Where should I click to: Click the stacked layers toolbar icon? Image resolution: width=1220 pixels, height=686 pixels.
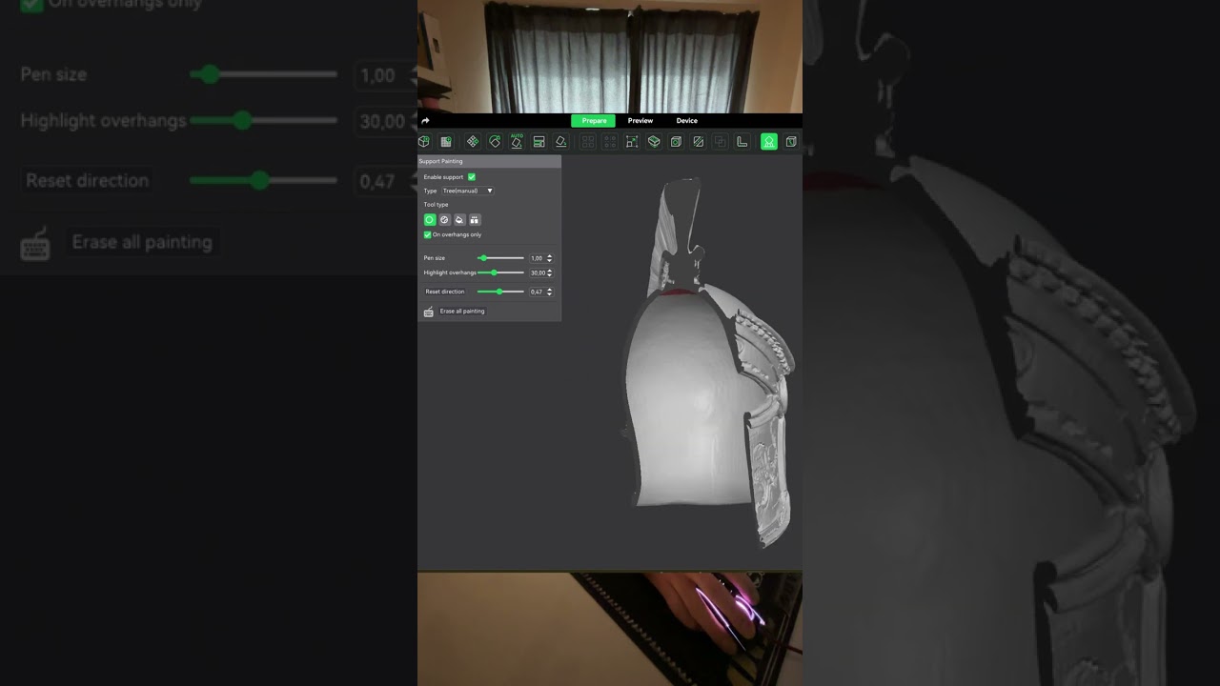pos(539,142)
